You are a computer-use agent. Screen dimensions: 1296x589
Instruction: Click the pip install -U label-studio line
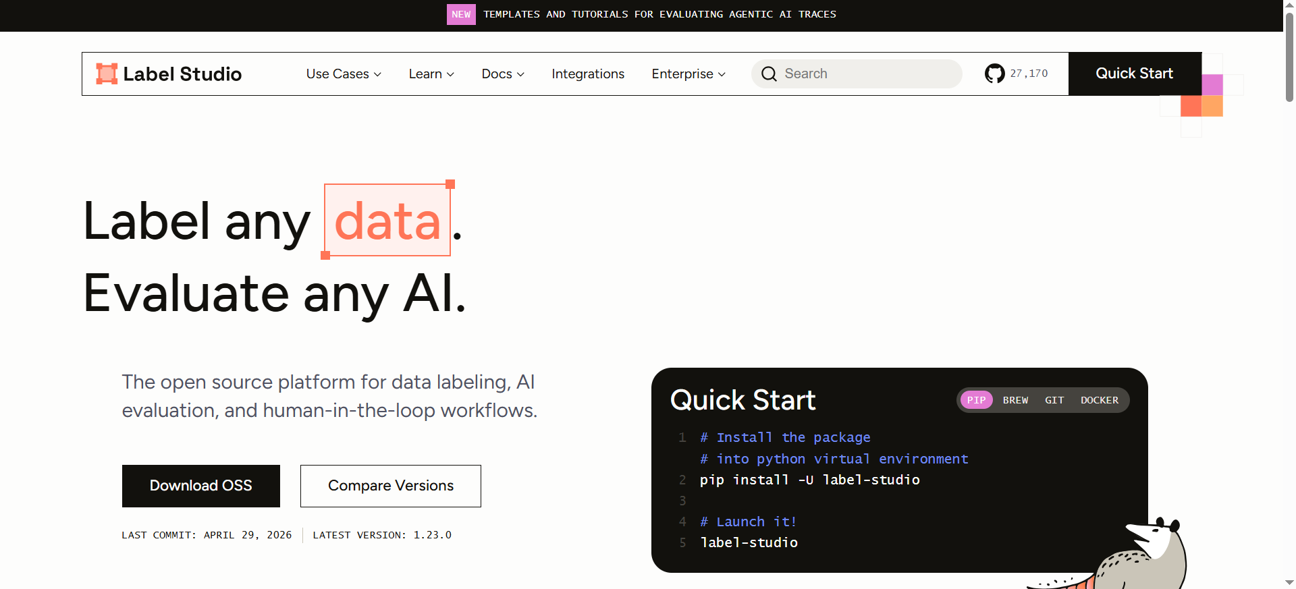tap(809, 480)
